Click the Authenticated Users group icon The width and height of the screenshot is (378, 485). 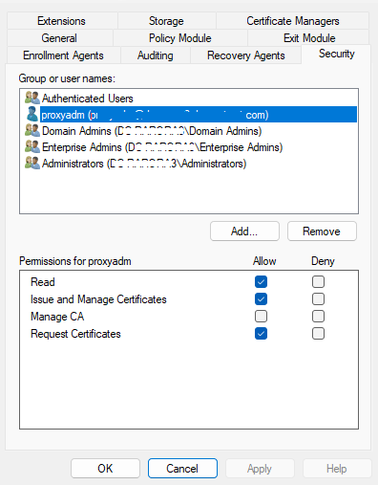coord(32,98)
